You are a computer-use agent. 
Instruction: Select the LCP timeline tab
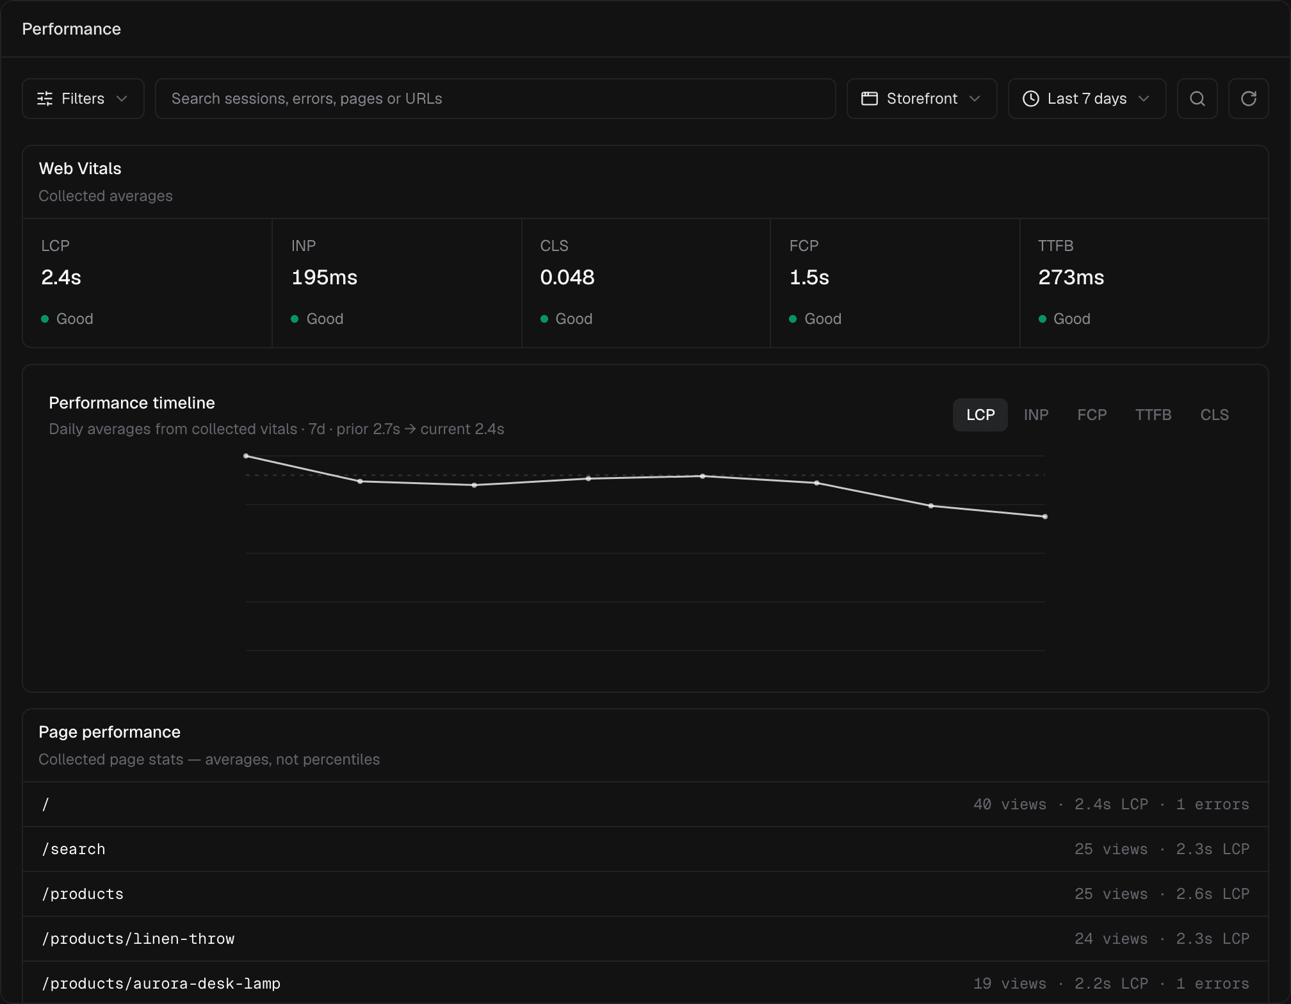point(980,415)
